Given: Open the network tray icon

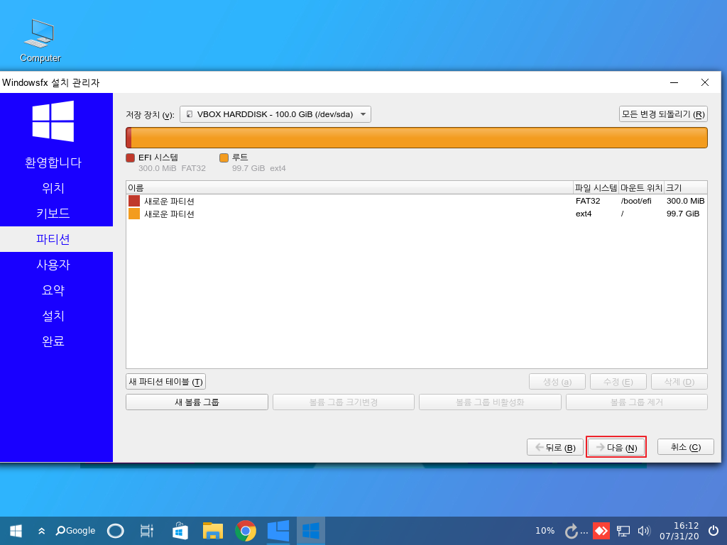Looking at the screenshot, I should 623,531.
